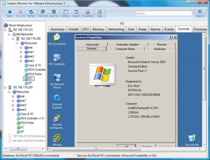Open the Swap tab
Viewport: 210px width, 160px height.
(x=142, y=29)
